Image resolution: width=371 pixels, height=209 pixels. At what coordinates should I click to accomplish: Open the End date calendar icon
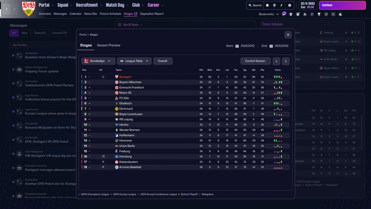(x=271, y=46)
